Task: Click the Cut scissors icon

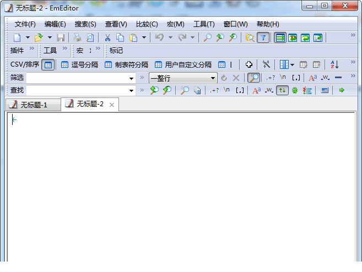Action: click(107, 37)
